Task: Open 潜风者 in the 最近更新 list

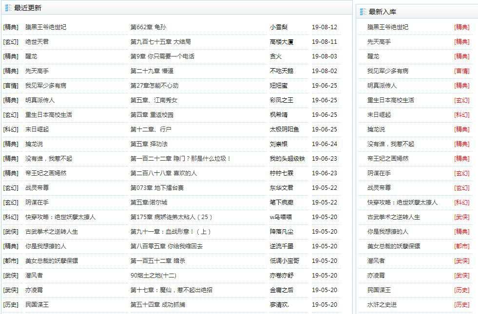Action: coord(34,276)
